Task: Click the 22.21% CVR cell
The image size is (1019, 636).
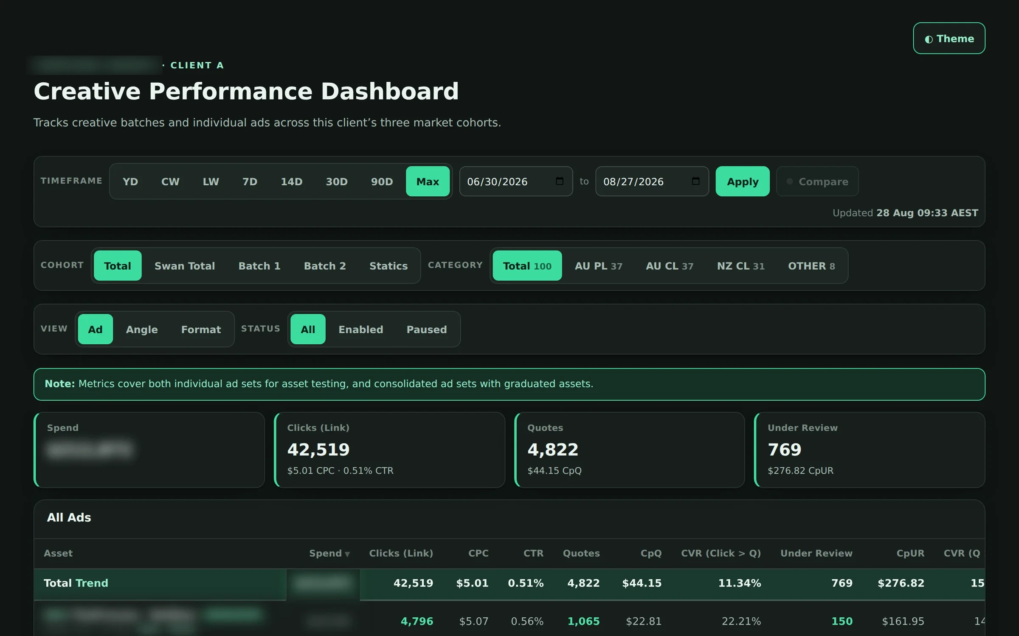Action: [741, 622]
